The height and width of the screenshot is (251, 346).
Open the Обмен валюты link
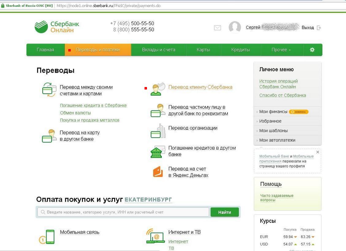click(75, 113)
